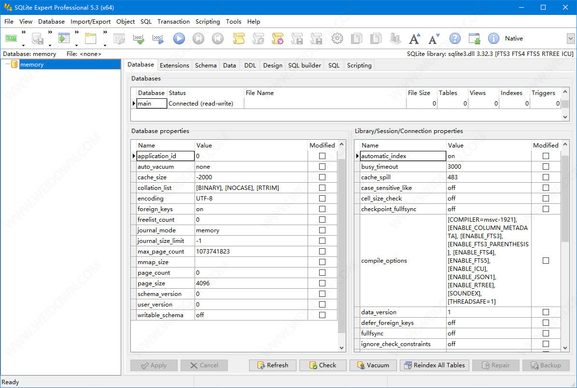Click the Reindex All Tables button
This screenshot has width=577, height=388.
pyautogui.click(x=435, y=365)
